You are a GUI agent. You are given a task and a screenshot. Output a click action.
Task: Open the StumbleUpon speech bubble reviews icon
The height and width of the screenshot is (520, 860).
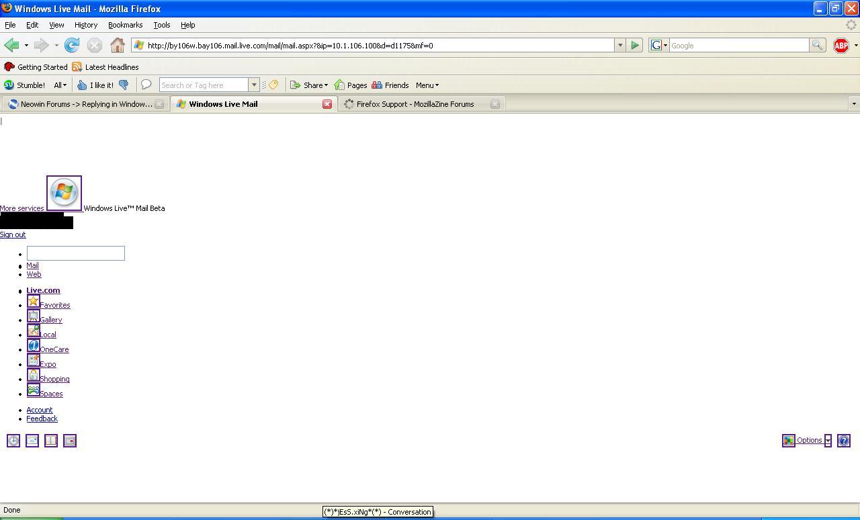pyautogui.click(x=146, y=85)
